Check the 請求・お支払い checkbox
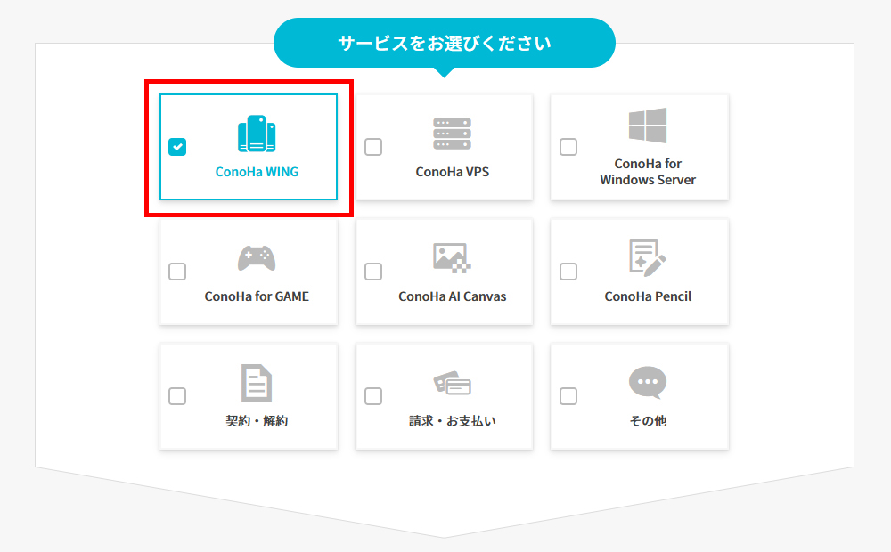The height and width of the screenshot is (552, 891). point(373,396)
